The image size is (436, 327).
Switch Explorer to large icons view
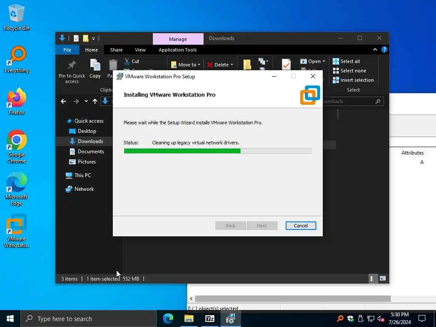[383, 278]
